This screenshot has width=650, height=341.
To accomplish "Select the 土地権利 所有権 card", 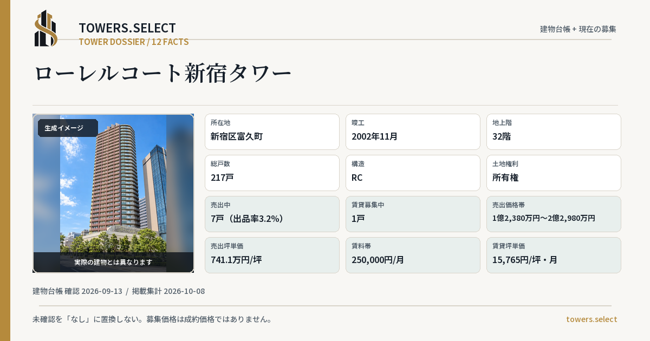I will [554, 173].
